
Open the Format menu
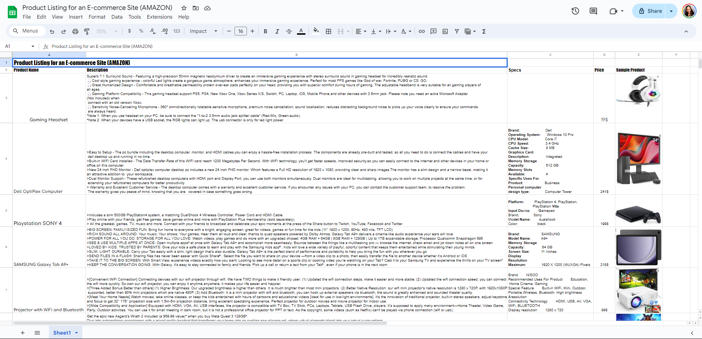point(97,17)
